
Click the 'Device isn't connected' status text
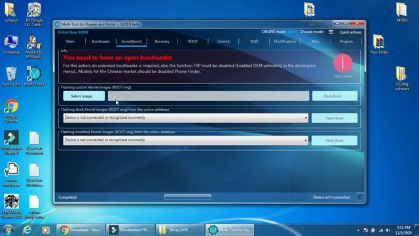click(331, 197)
